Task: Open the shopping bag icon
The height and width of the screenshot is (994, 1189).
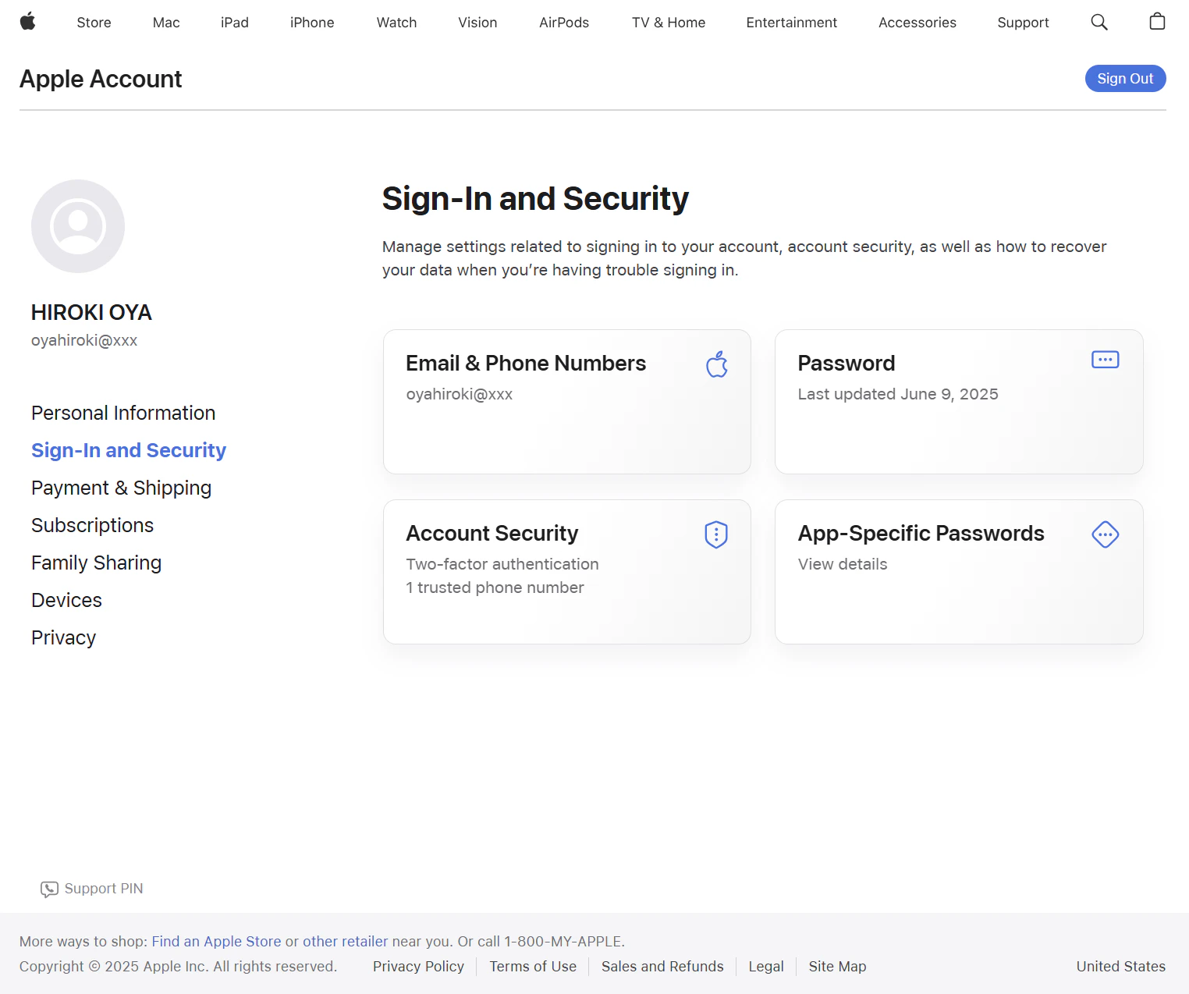Action: click(x=1157, y=22)
